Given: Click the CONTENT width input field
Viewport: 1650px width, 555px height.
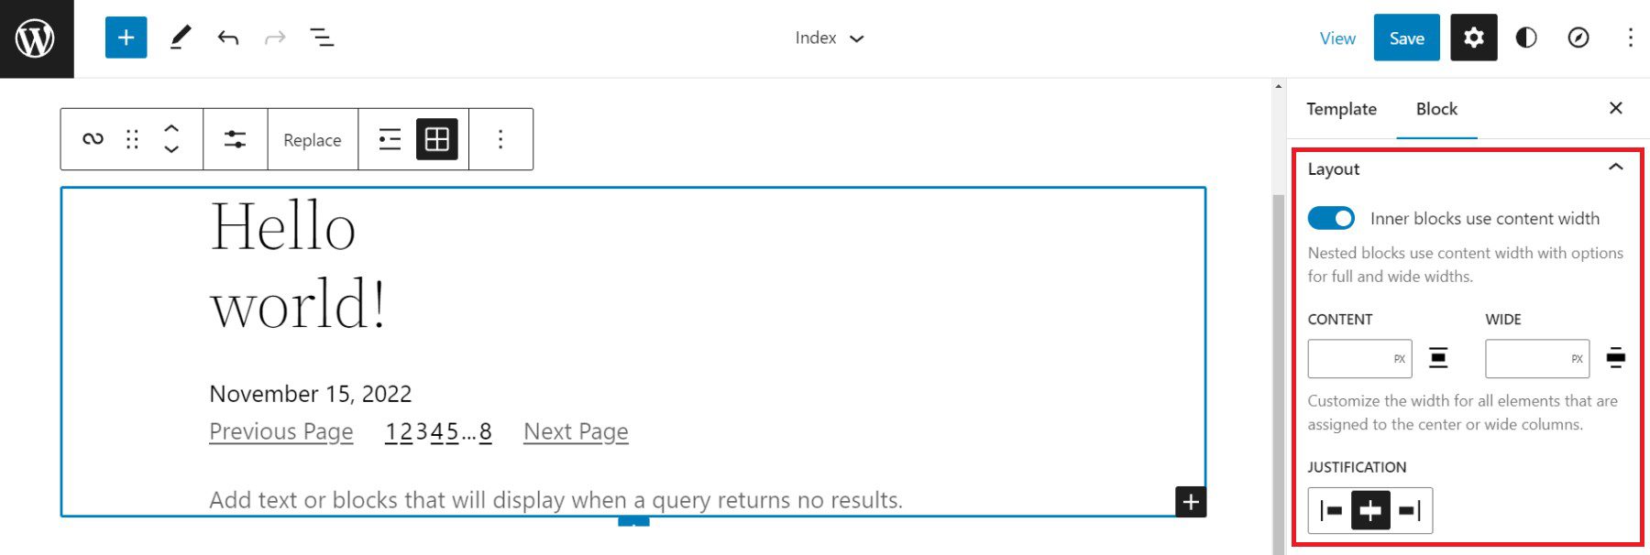Looking at the screenshot, I should (1358, 358).
